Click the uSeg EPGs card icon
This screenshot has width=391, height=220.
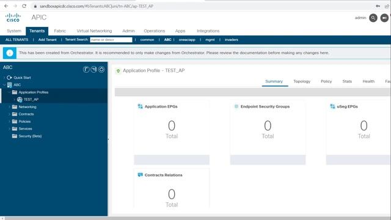tap(332, 106)
